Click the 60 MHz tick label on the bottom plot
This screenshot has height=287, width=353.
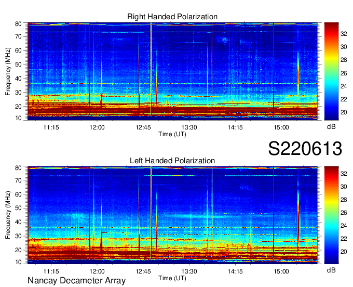point(18,194)
